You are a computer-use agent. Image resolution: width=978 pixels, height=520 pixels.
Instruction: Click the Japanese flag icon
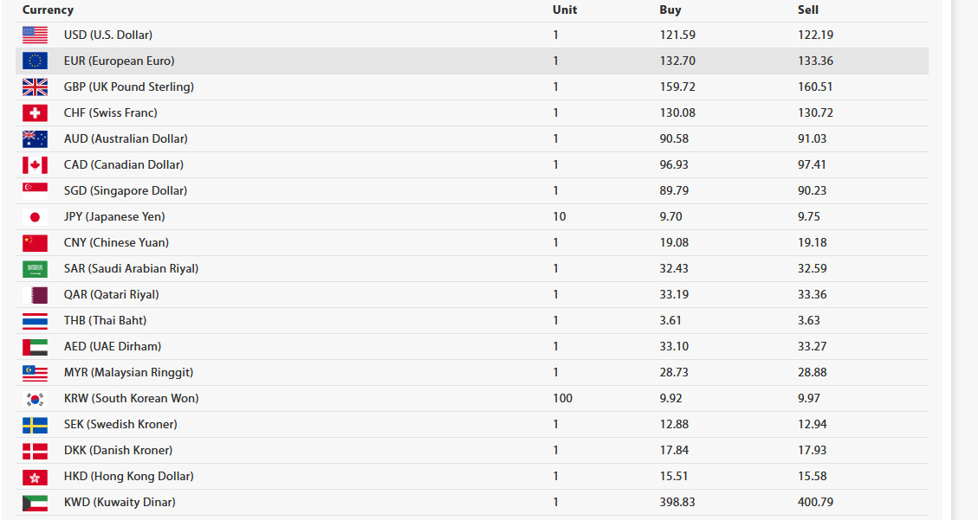point(35,216)
